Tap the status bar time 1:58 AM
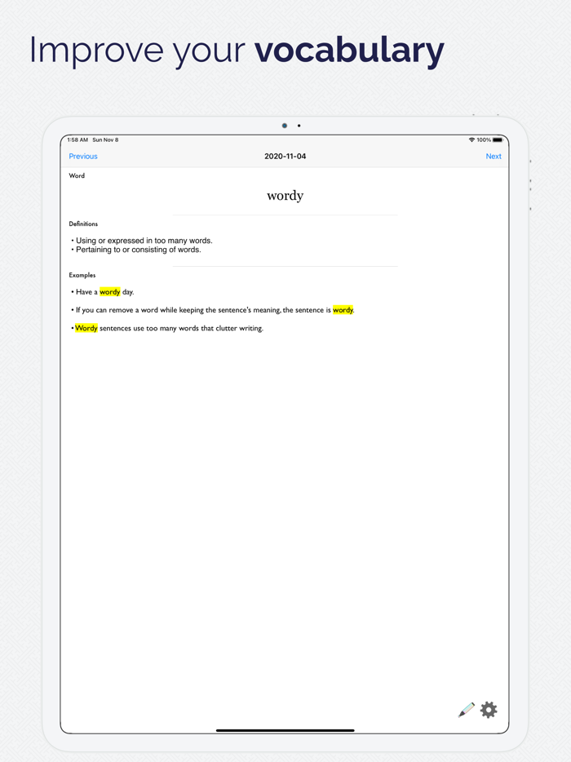 77,140
